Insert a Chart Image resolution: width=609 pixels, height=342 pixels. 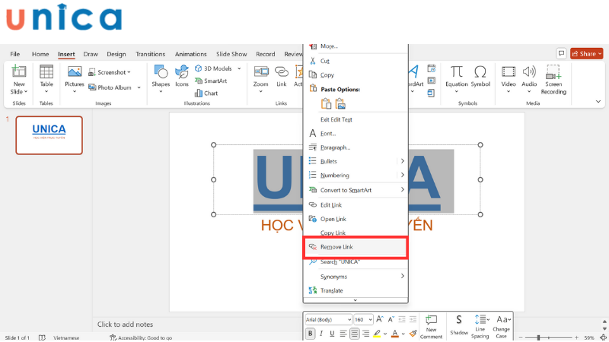point(206,93)
